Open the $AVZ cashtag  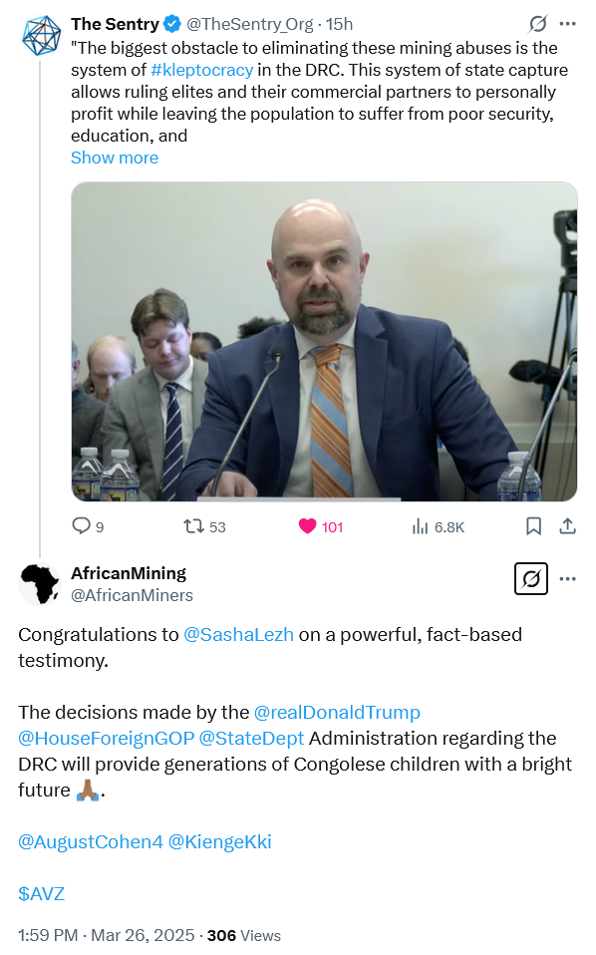[x=42, y=893]
